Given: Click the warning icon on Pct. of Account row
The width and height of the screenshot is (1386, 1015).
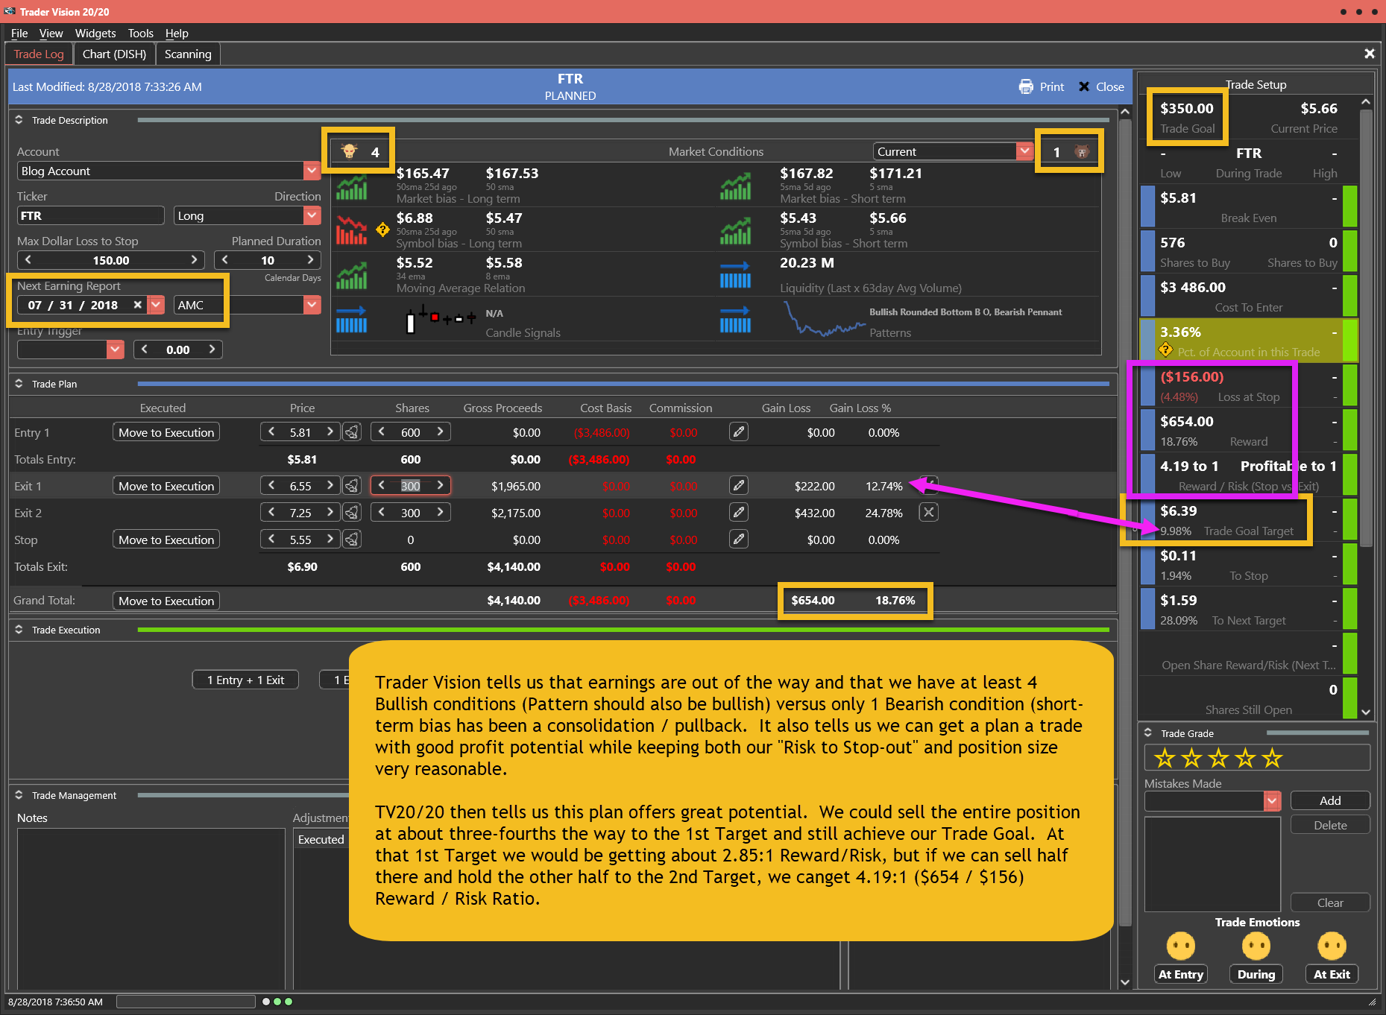Looking at the screenshot, I should [1165, 350].
